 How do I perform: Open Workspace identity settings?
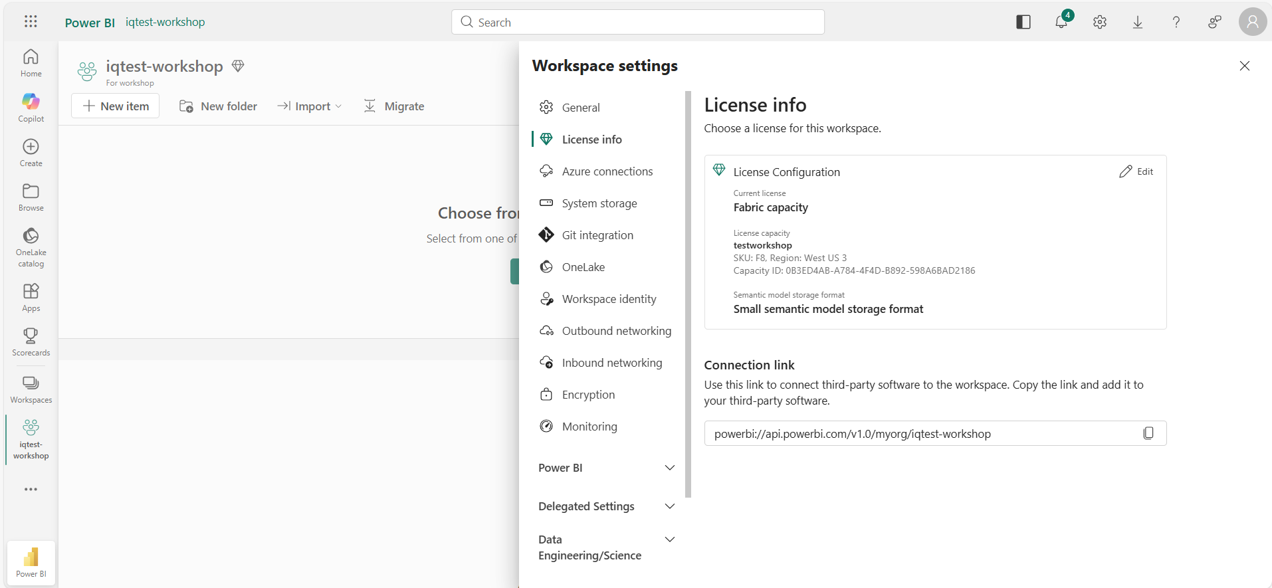(606, 299)
